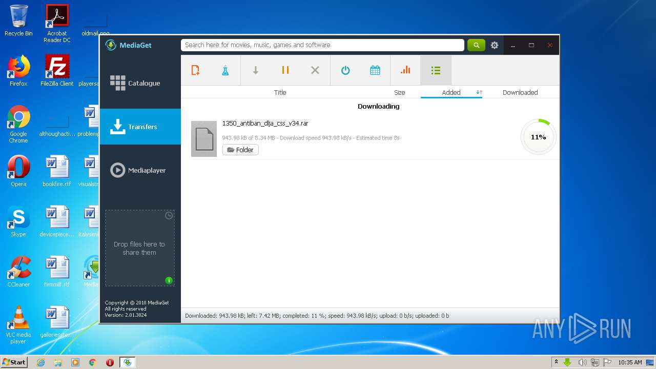Screen dimensions: 656x369
Task: Select the Recycle Bin desktop icon
Action: click(18, 21)
